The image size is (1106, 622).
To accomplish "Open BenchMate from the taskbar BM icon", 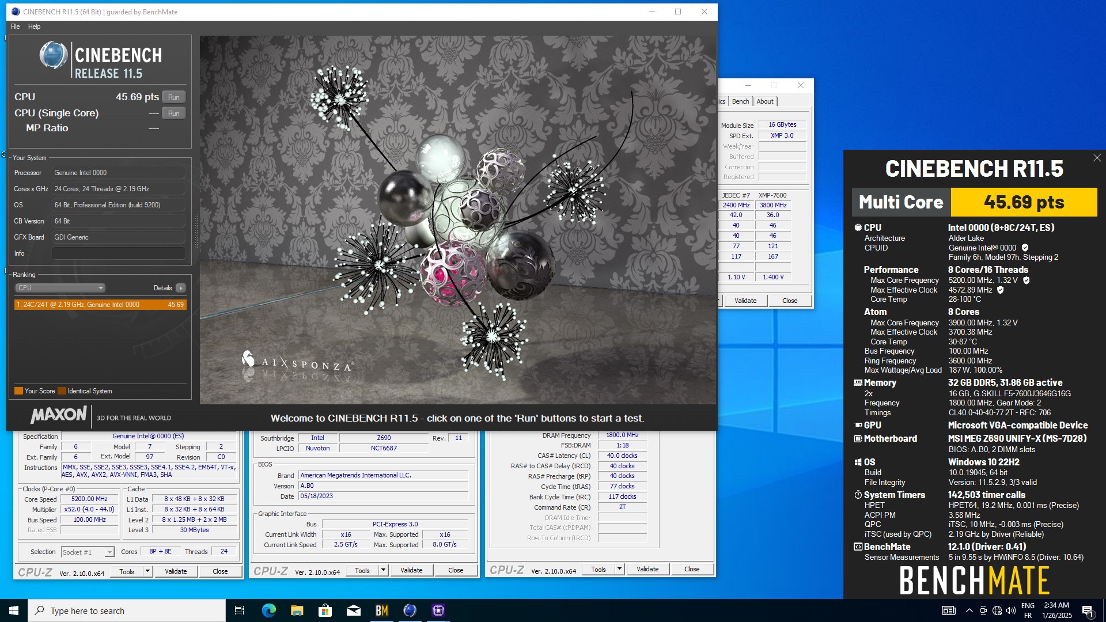I will pyautogui.click(x=381, y=610).
